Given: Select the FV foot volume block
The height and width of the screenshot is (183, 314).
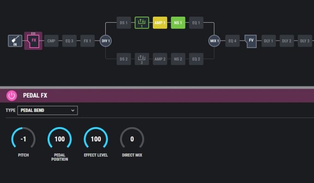Looking at the screenshot, I should click(x=251, y=41).
